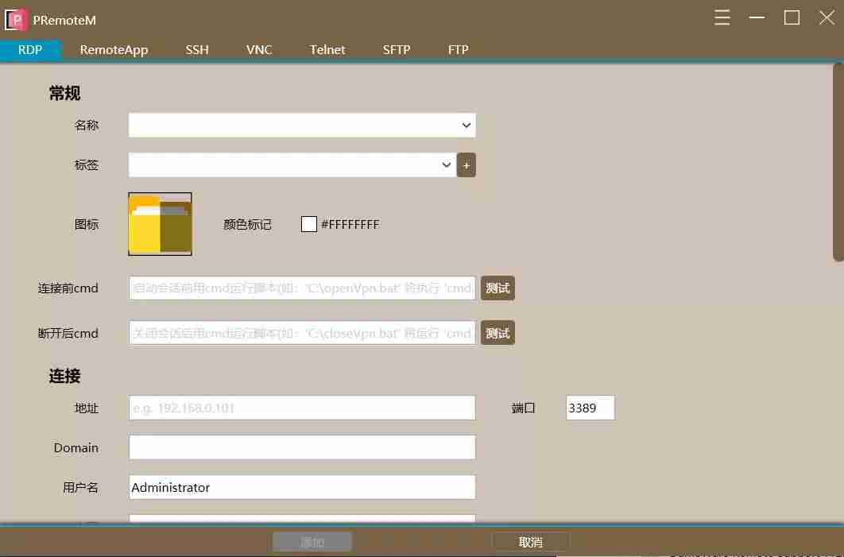844x557 pixels.
Task: Add a new tag with plus button
Action: coord(467,165)
